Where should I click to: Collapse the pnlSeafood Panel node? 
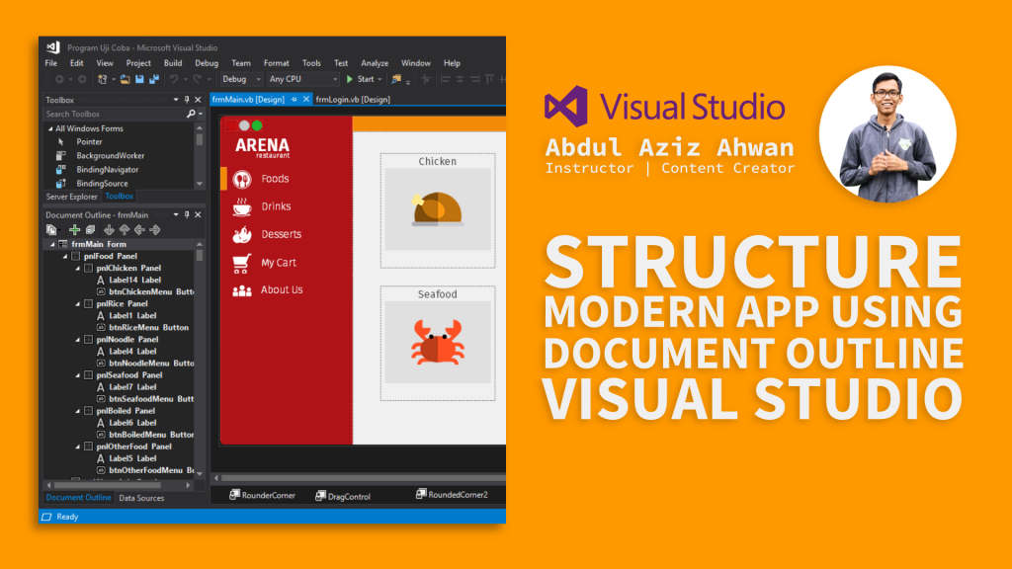point(78,375)
